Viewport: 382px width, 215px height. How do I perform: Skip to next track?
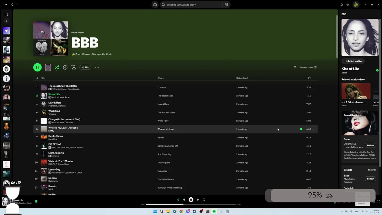(x=198, y=199)
